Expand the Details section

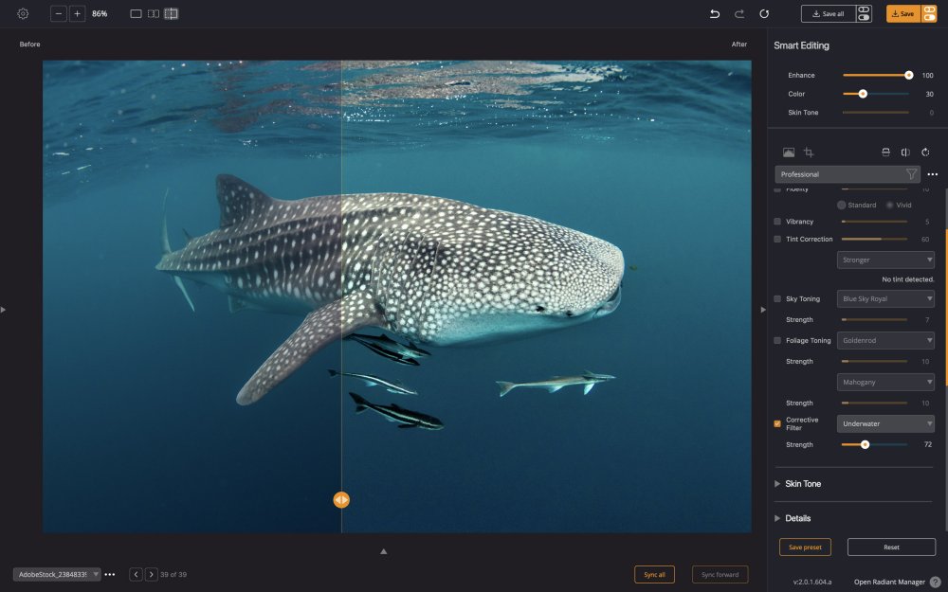pos(777,518)
